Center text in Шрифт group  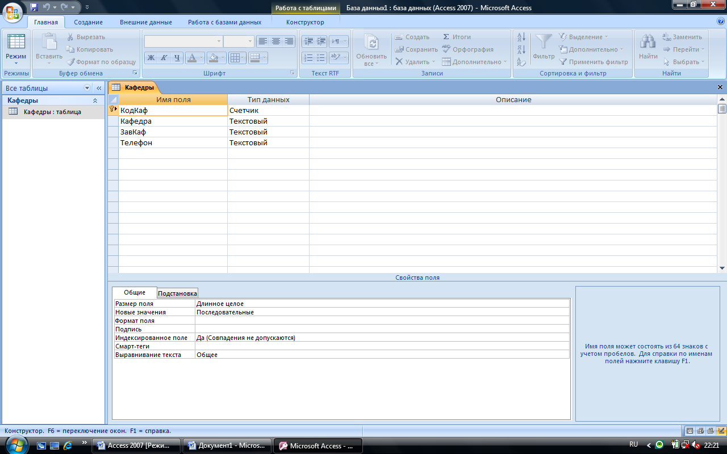coord(275,41)
